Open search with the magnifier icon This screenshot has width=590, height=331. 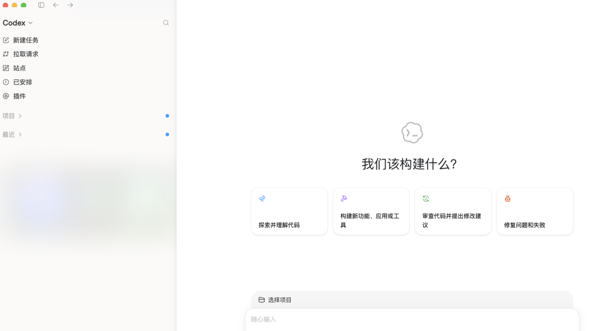tap(166, 23)
